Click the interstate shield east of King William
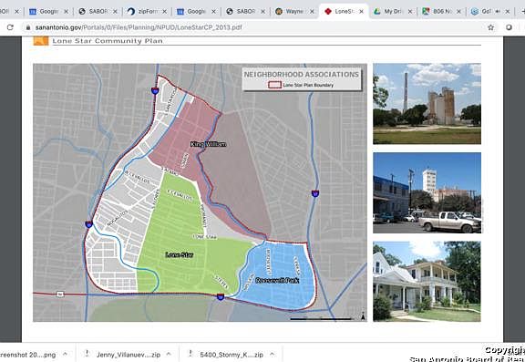The image size is (525, 362). pyautogui.click(x=315, y=193)
